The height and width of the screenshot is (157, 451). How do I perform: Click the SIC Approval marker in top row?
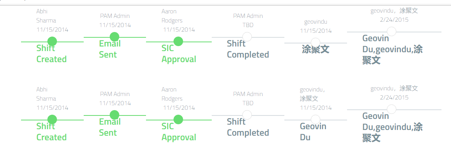(x=178, y=41)
